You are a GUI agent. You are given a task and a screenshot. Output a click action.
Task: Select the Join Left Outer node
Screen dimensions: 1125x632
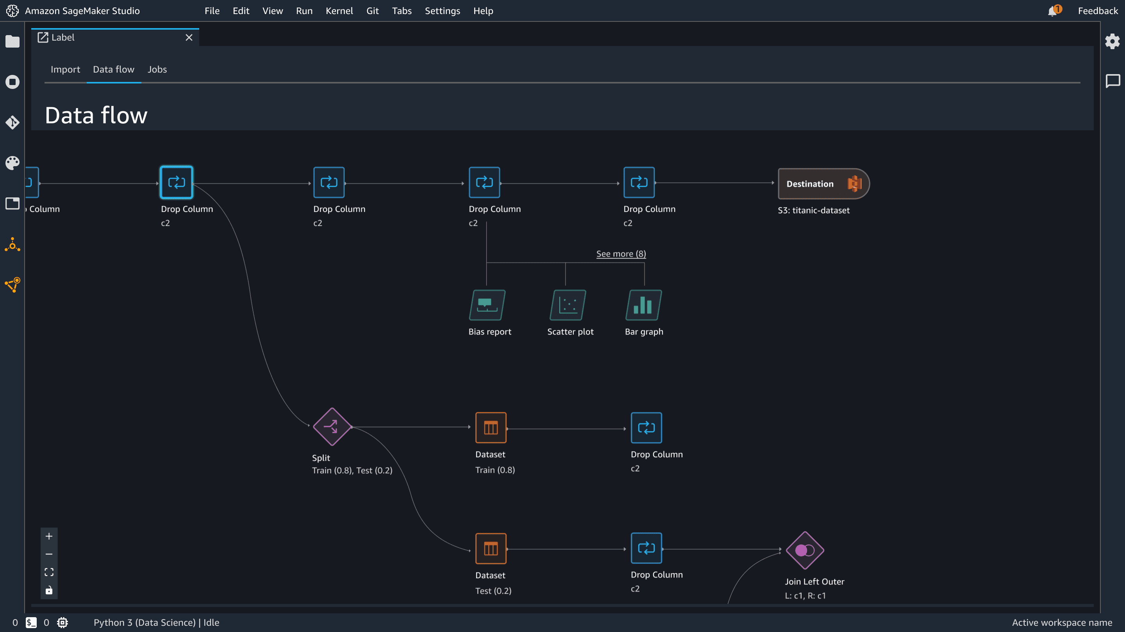[x=804, y=550]
